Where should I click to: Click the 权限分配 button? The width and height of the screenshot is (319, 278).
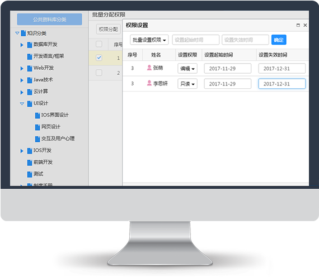click(x=109, y=30)
